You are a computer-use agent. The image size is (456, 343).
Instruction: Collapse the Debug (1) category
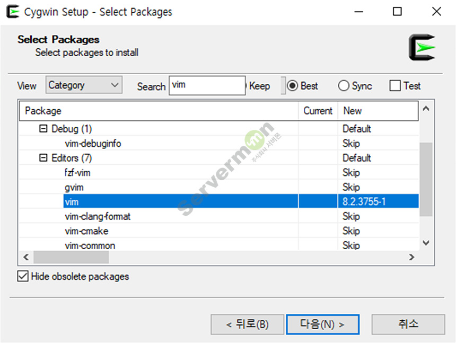click(x=43, y=128)
